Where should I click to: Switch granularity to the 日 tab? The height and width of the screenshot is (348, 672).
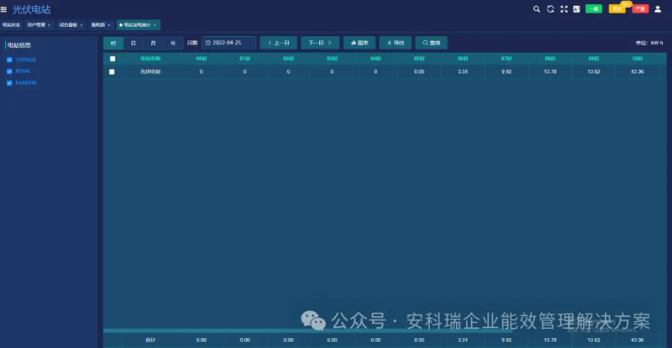[134, 43]
